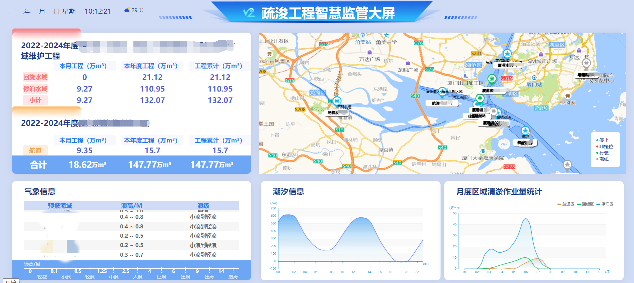Click the V2 logo in title banner
The width and height of the screenshot is (634, 283).
pos(248,13)
